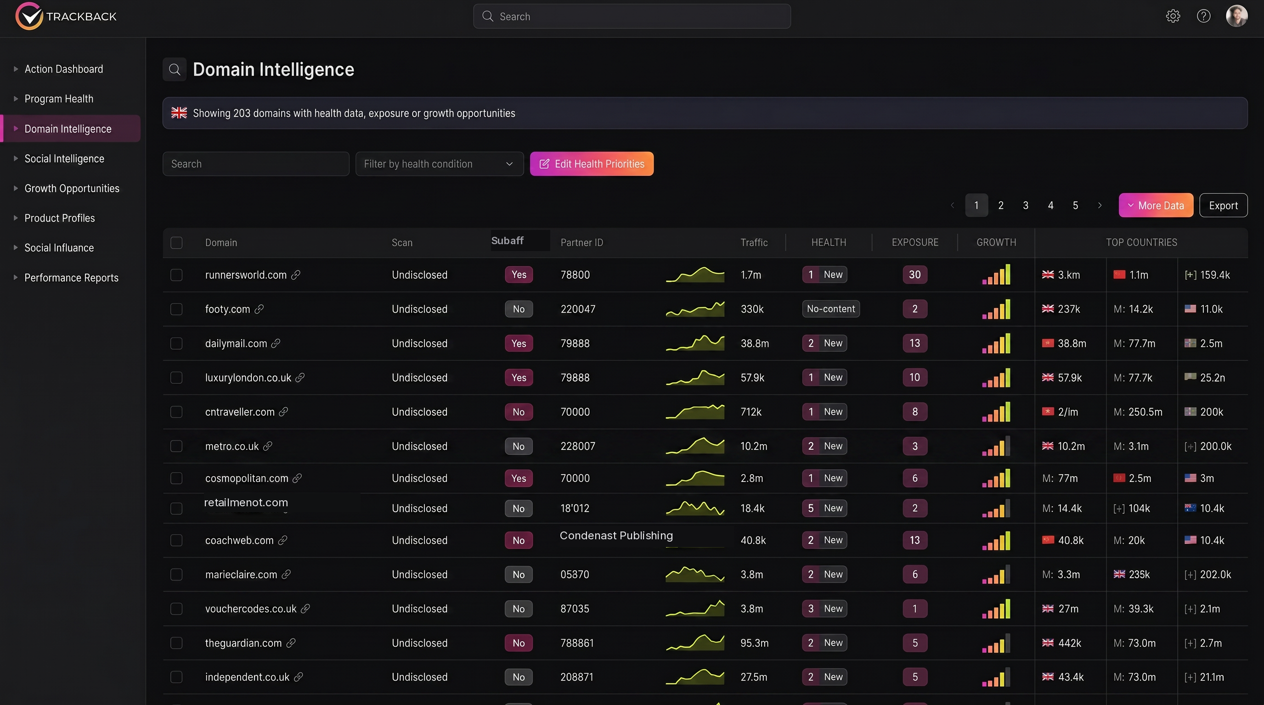Go to page 2 of results
Image resolution: width=1264 pixels, height=705 pixels.
click(x=1000, y=206)
